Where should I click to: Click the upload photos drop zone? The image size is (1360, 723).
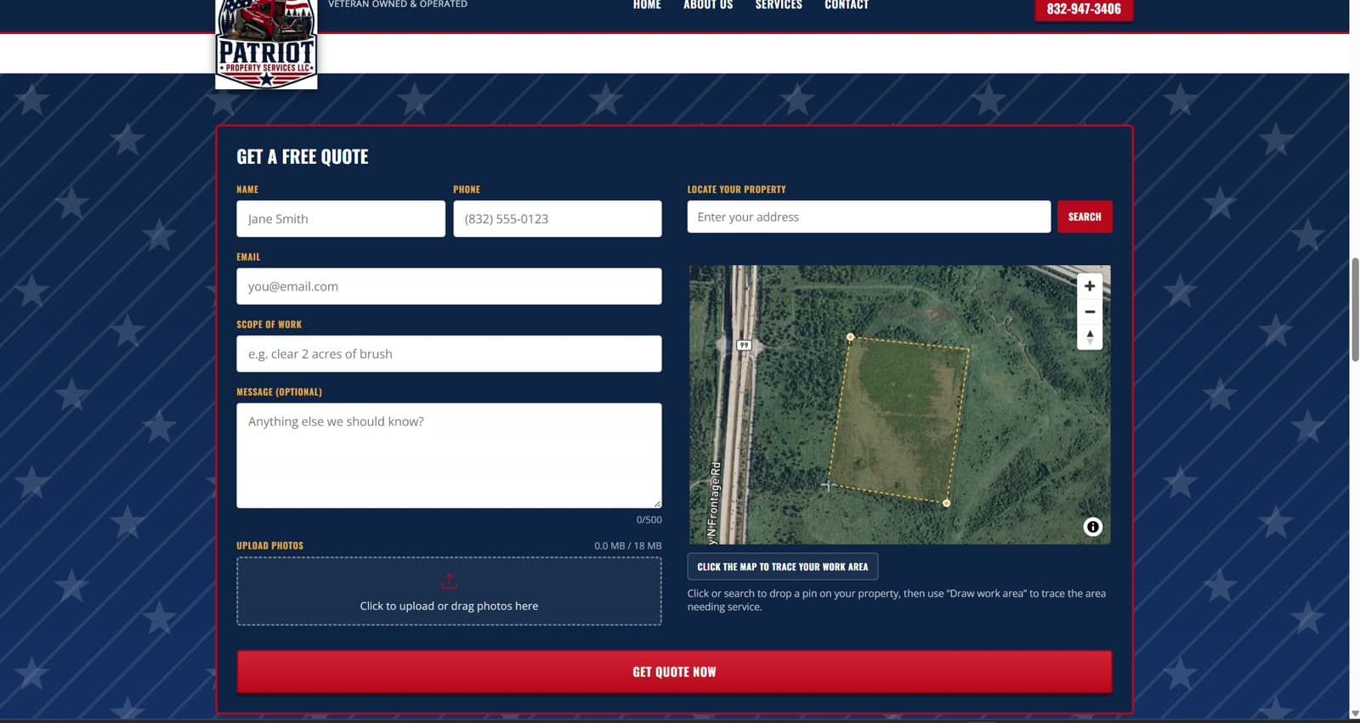449,591
